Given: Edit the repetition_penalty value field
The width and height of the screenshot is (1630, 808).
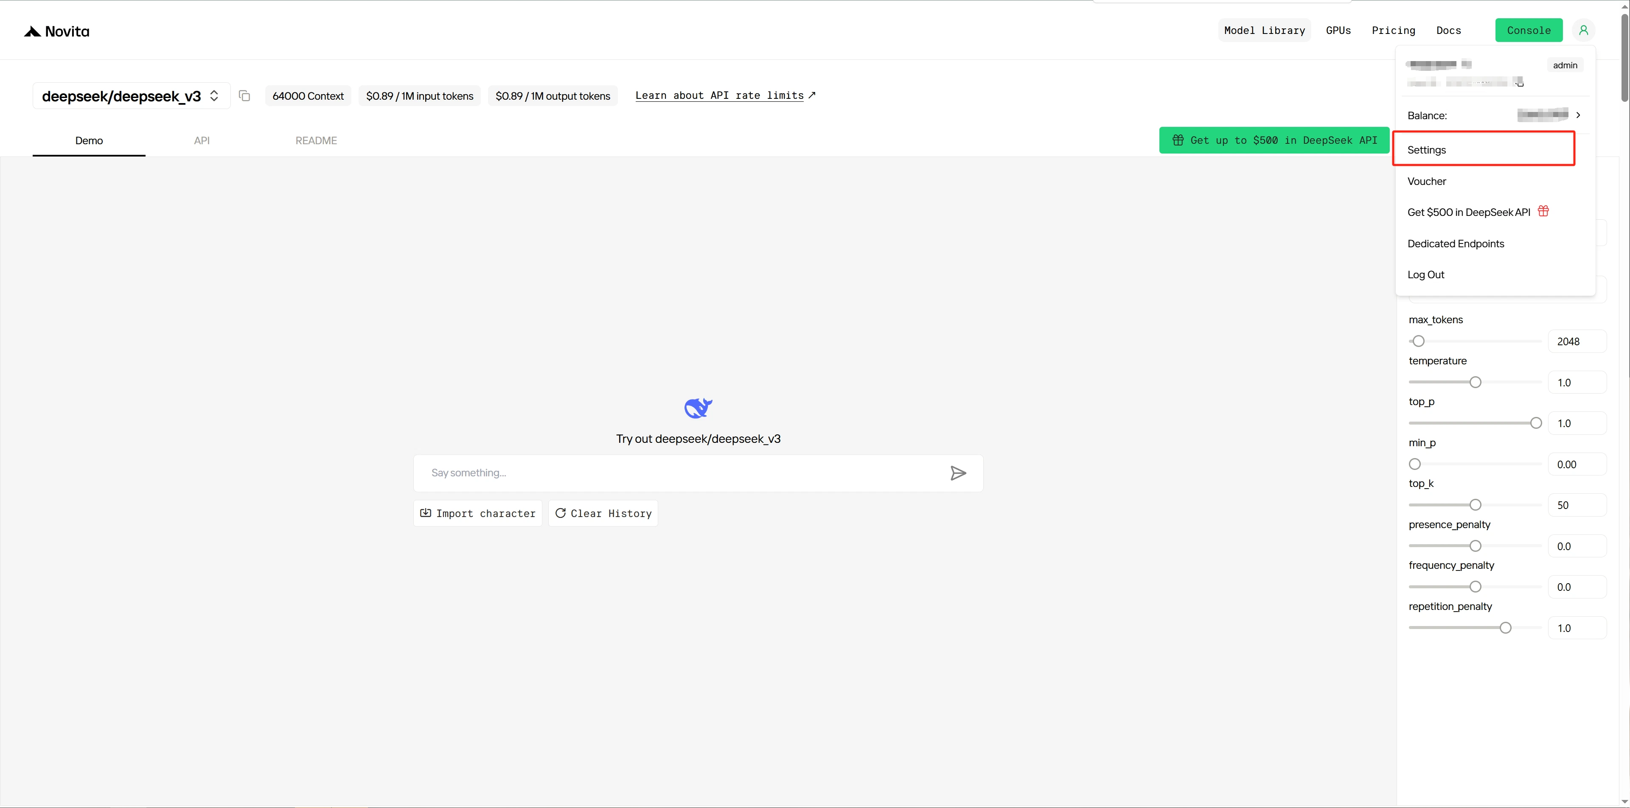Looking at the screenshot, I should (x=1577, y=628).
